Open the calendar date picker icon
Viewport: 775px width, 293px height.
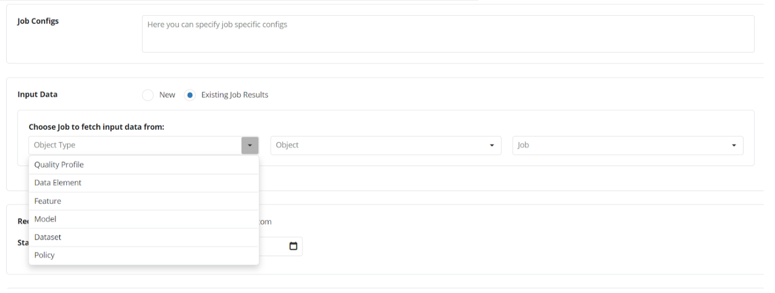coord(293,246)
